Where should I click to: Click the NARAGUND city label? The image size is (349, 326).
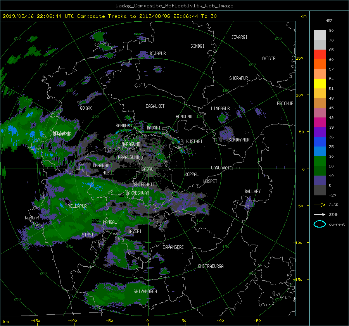131,144
